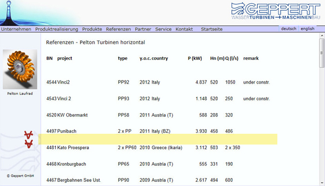Open the Kontakt page
The width and height of the screenshot is (325, 186).
184,29
